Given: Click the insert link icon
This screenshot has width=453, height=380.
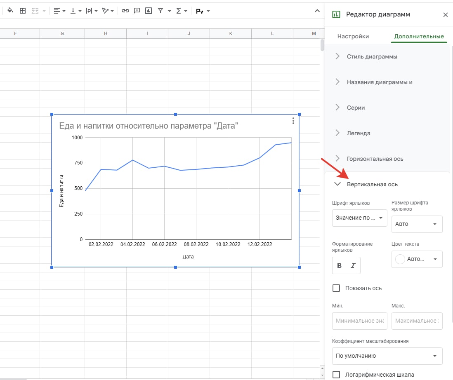Looking at the screenshot, I should [125, 11].
